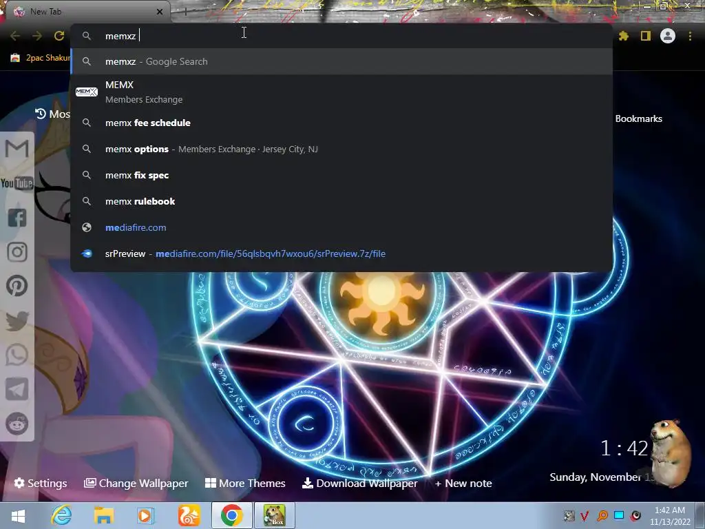The image size is (705, 529).
Task: Click the round camera-like tray icon
Action: pos(635,515)
